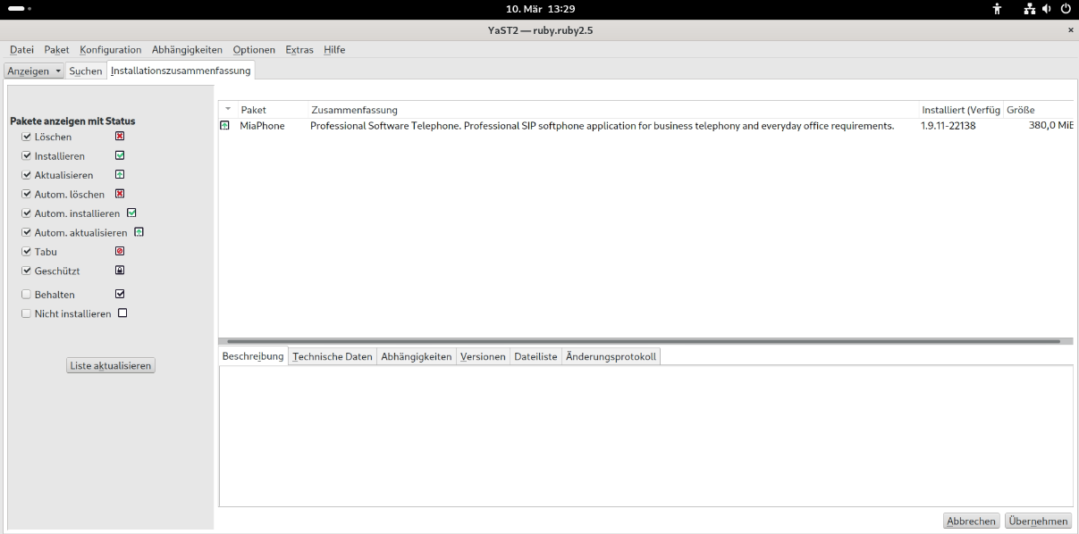
Task: Open the Extras menu
Action: (x=299, y=50)
